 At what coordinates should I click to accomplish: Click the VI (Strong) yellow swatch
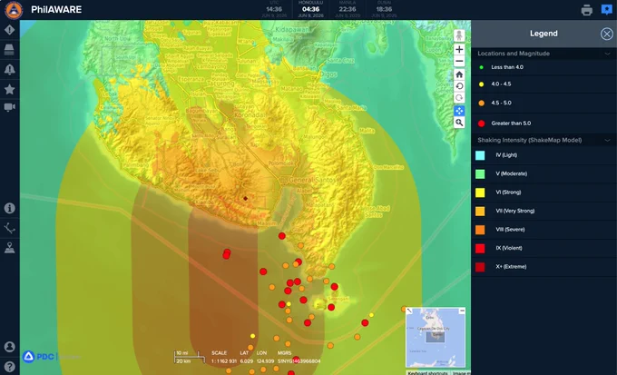coord(480,192)
